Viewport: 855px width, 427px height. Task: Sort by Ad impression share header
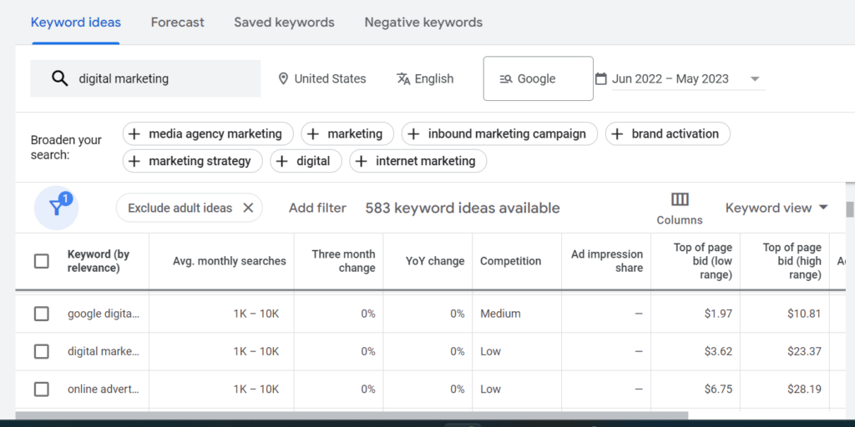click(x=607, y=261)
